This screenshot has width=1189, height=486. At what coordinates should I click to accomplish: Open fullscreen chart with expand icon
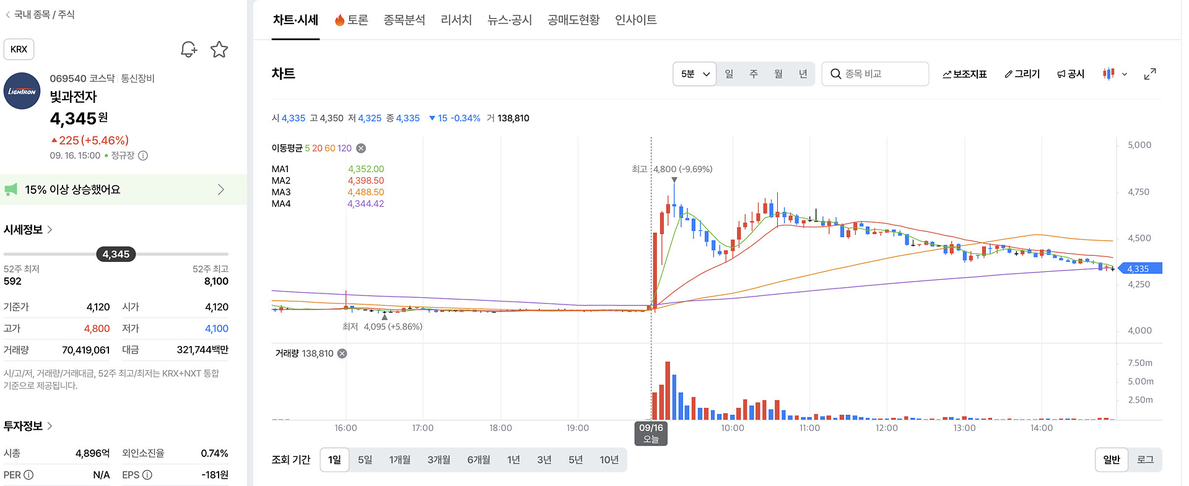point(1150,74)
